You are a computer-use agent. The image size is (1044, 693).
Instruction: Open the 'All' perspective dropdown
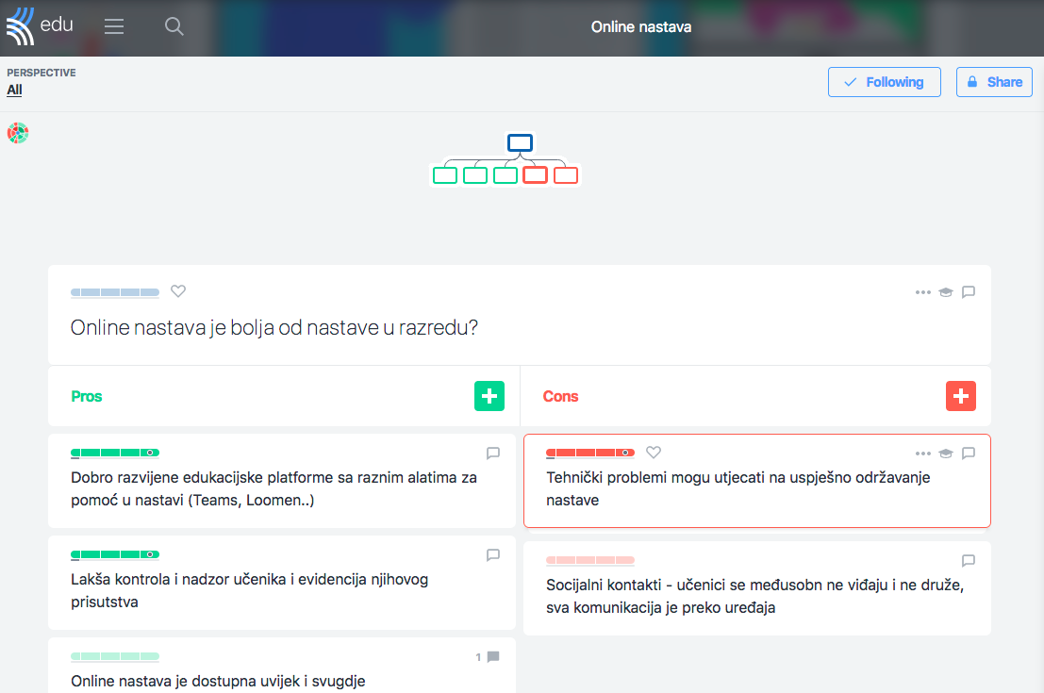click(14, 91)
